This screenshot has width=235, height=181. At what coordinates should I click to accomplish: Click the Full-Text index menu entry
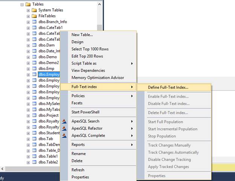pos(98,87)
